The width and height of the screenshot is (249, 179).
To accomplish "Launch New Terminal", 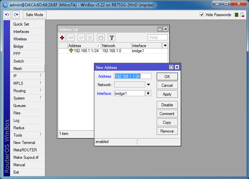I will (x=27, y=143).
